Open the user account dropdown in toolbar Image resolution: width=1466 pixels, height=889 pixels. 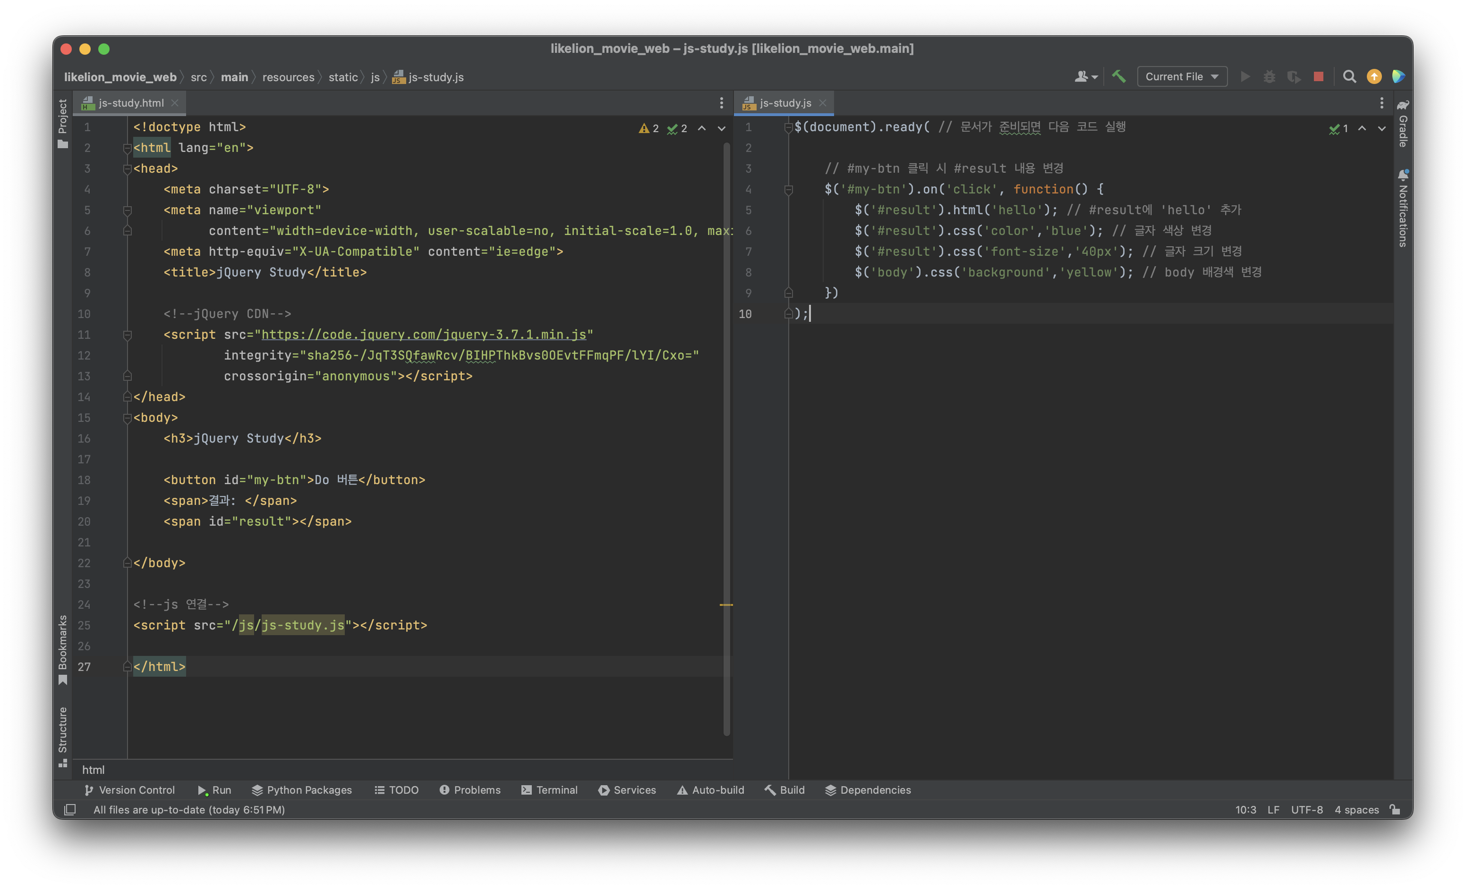1086,76
